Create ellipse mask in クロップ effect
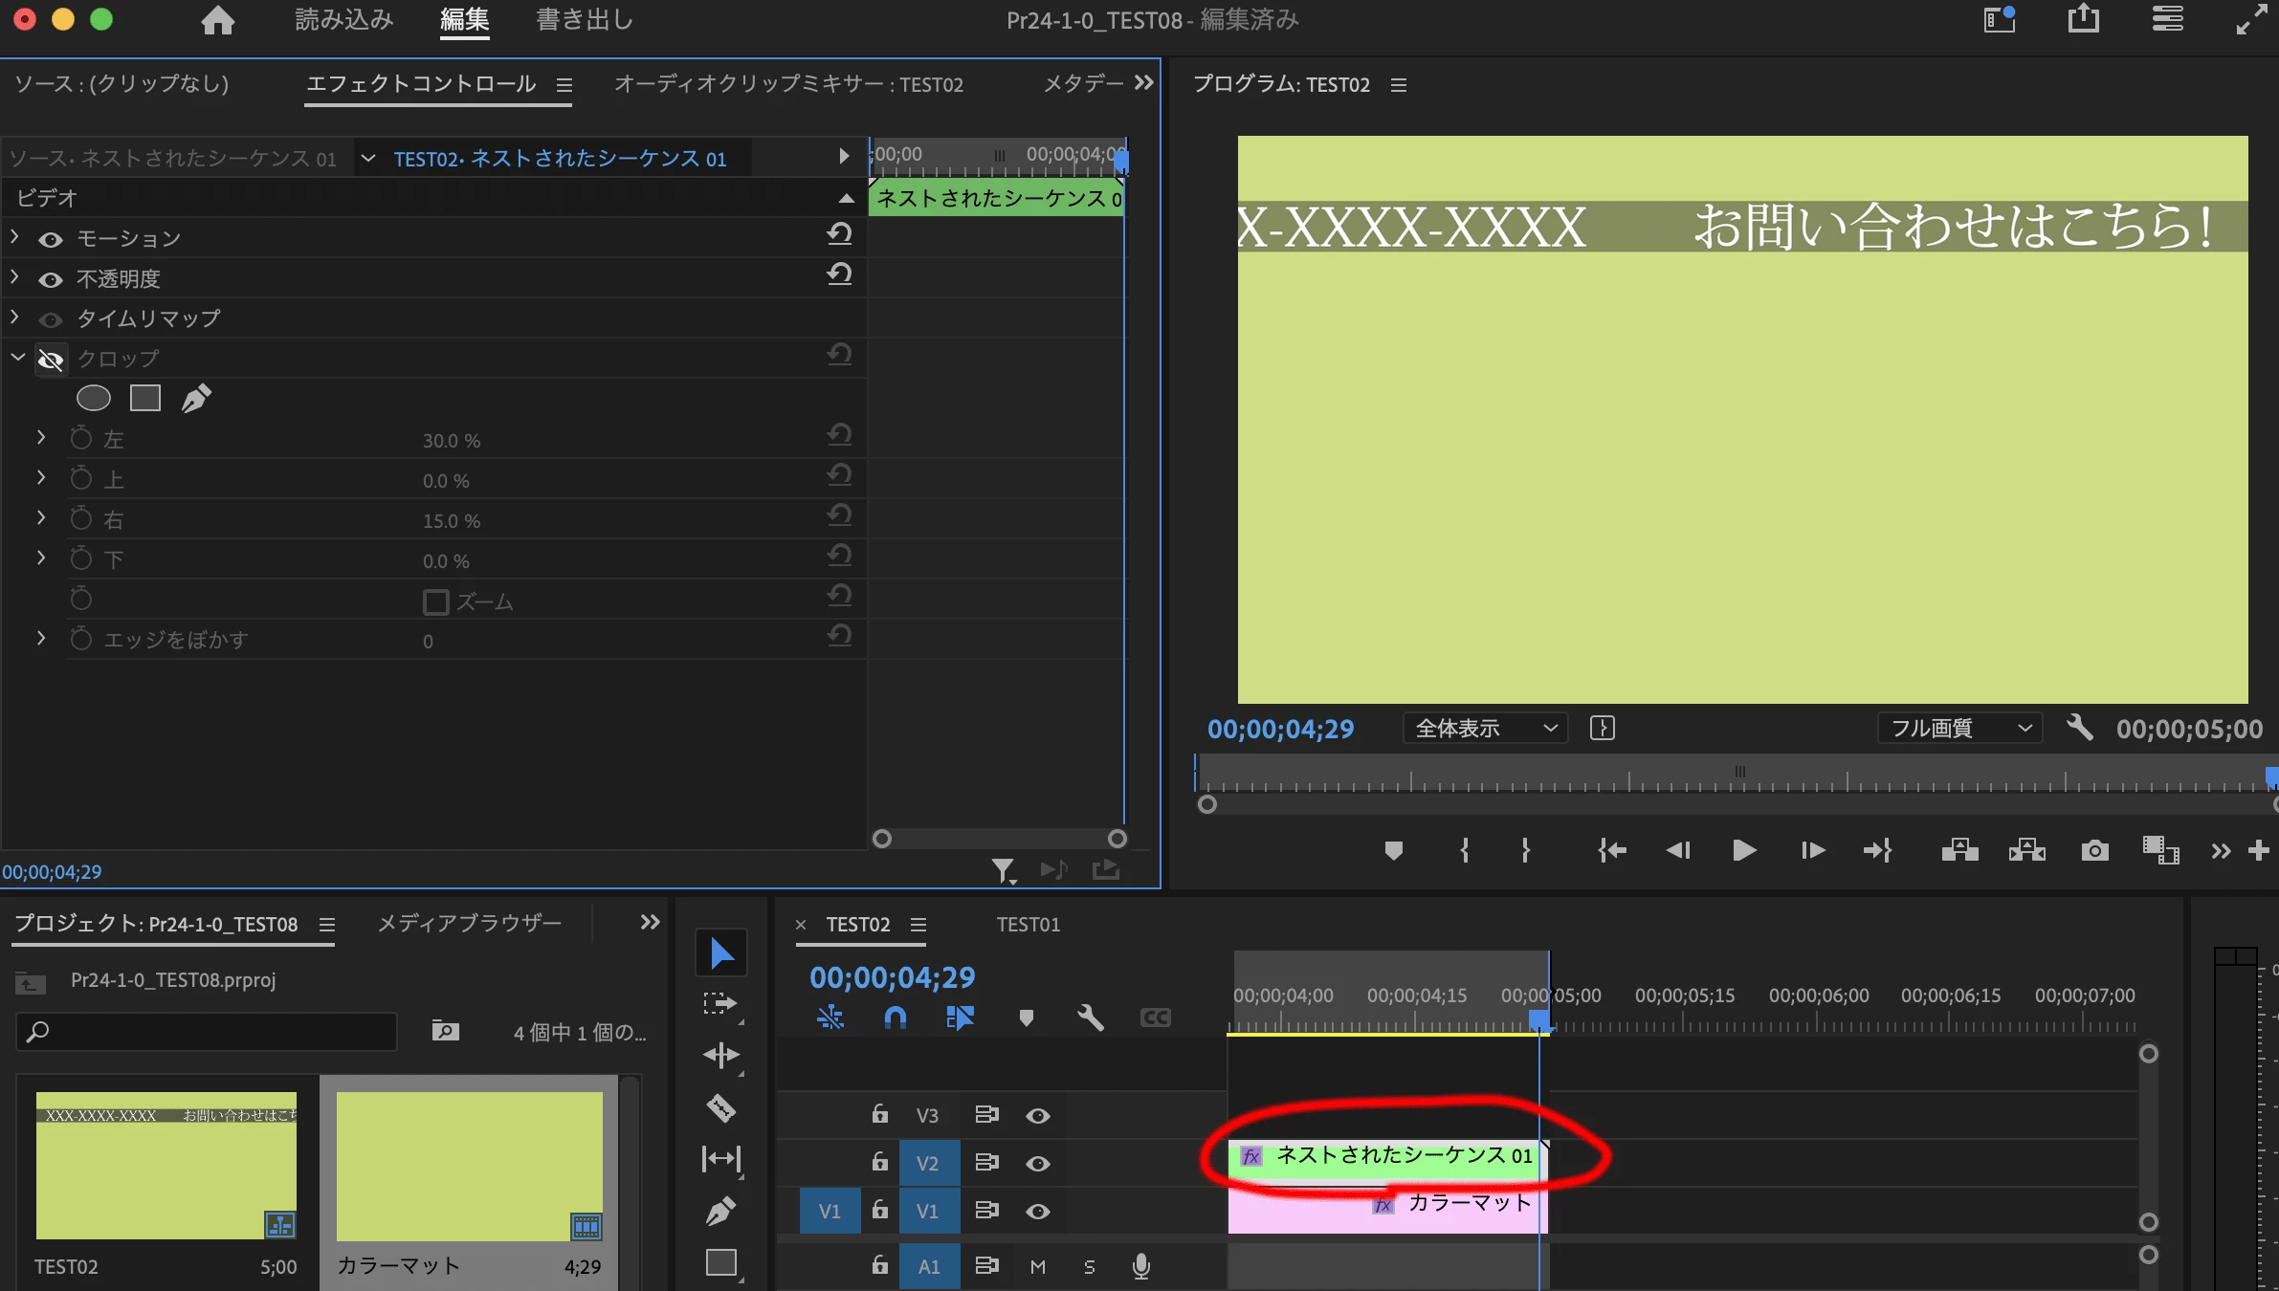This screenshot has height=1291, width=2279. 94,398
